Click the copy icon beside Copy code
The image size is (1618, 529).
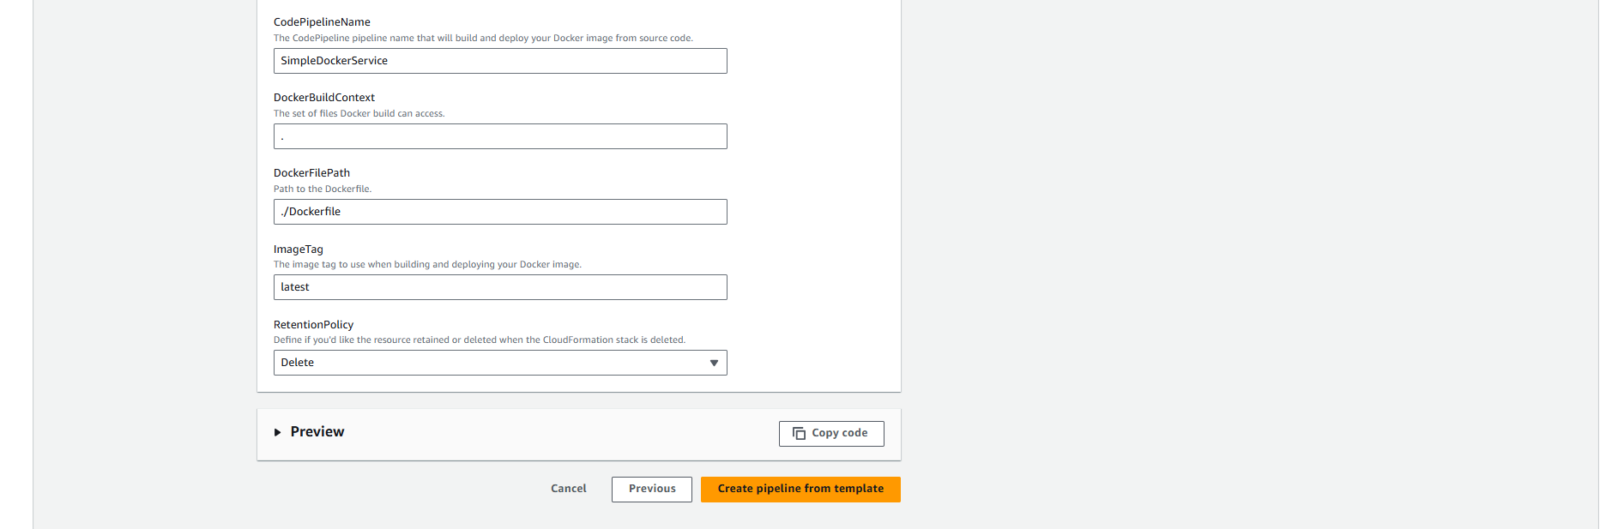pyautogui.click(x=799, y=434)
